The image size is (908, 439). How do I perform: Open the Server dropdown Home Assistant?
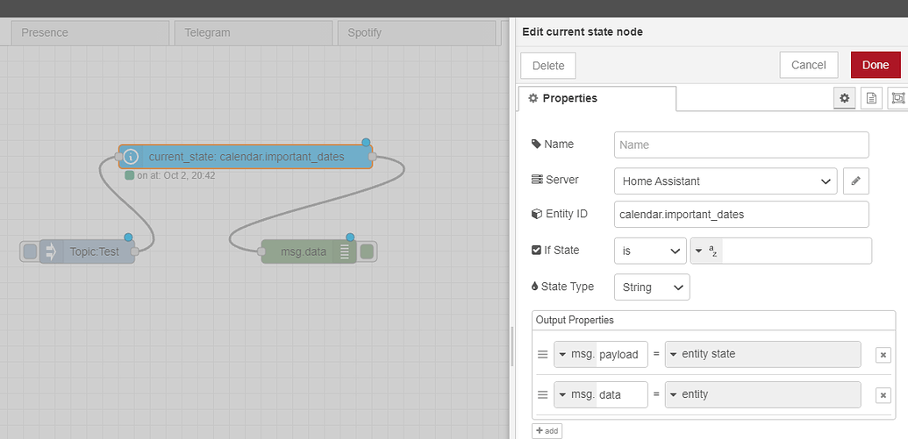pos(726,181)
